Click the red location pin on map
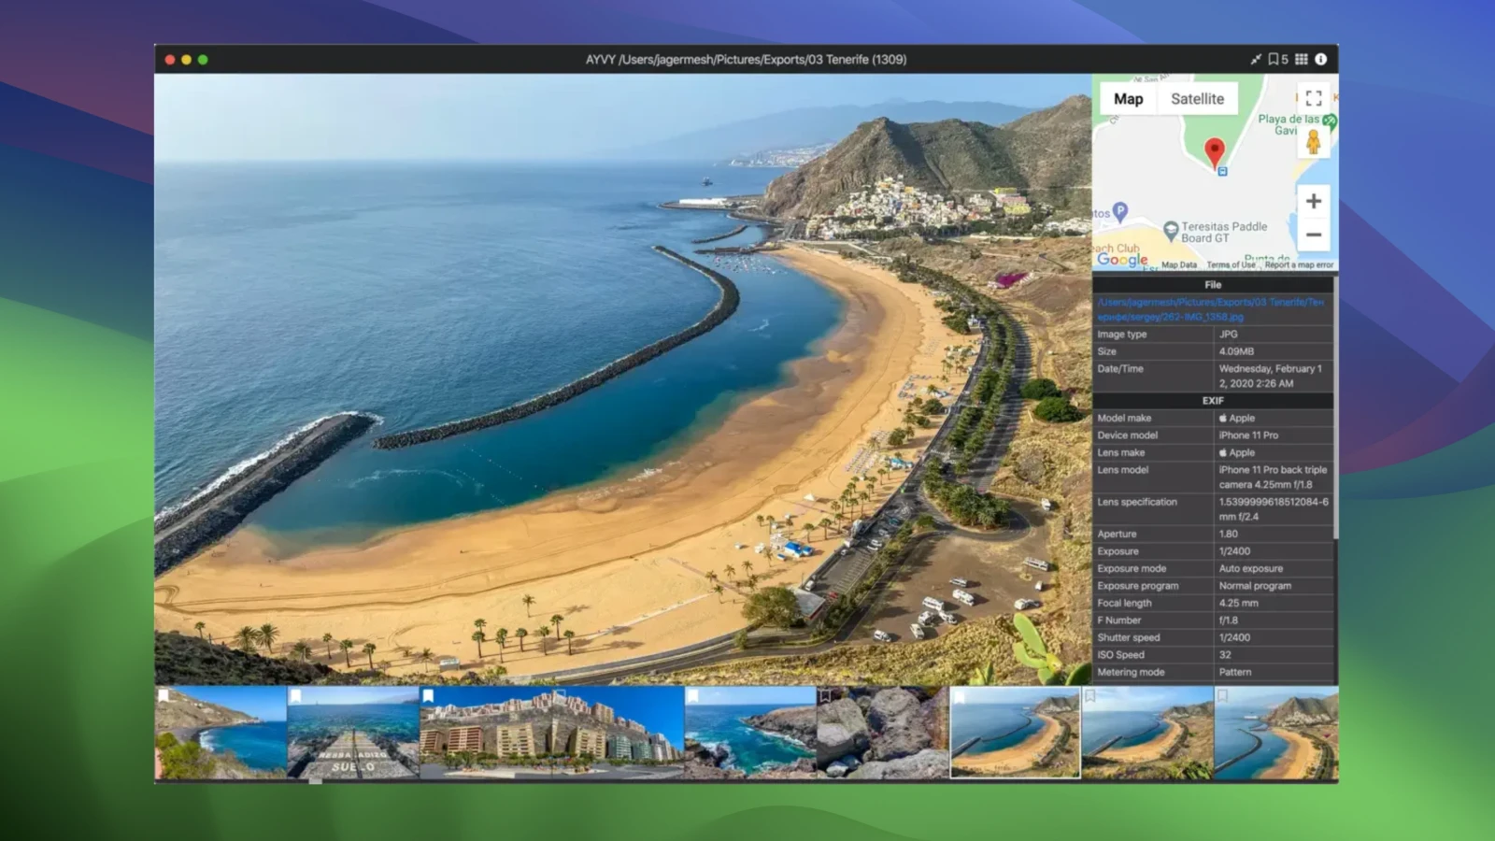The height and width of the screenshot is (841, 1495). click(1214, 151)
